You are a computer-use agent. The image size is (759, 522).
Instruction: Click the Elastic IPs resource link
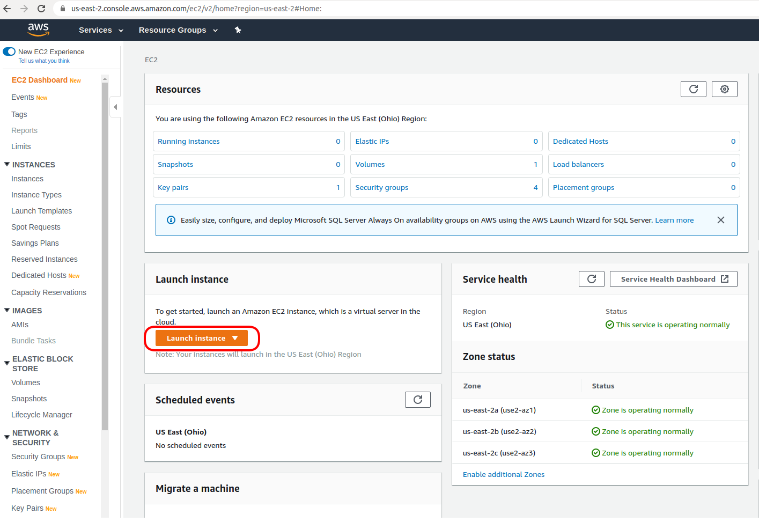[372, 141]
